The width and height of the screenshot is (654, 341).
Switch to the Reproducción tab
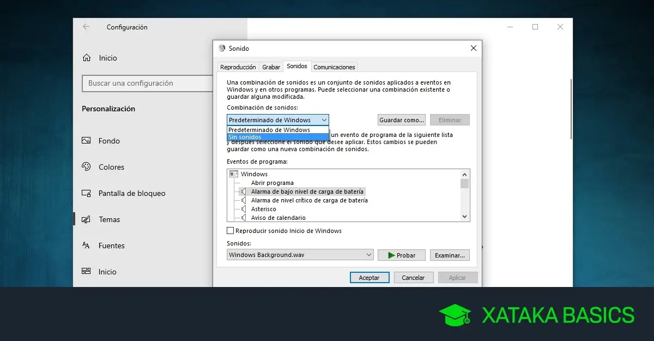pyautogui.click(x=238, y=67)
